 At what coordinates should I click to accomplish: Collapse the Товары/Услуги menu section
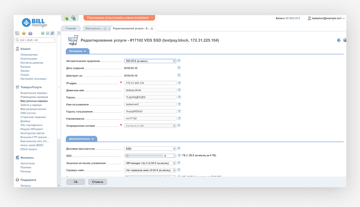(31, 87)
